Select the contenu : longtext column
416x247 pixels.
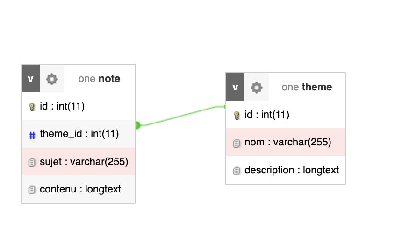click(80, 189)
